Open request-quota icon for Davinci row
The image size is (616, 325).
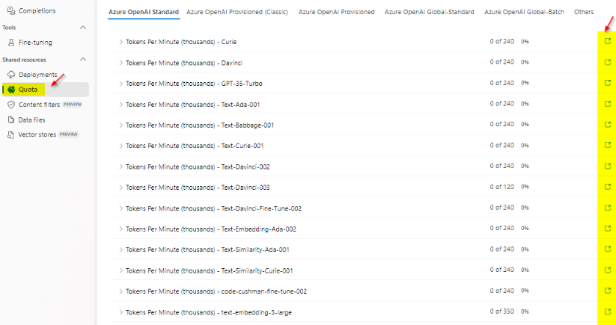tap(607, 62)
